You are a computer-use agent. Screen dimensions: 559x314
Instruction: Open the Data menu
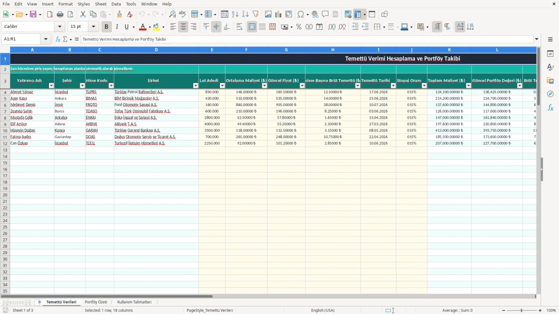click(116, 4)
